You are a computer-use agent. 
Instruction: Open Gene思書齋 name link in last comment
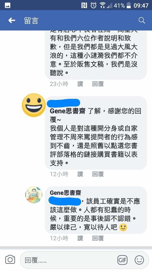coord(65,193)
